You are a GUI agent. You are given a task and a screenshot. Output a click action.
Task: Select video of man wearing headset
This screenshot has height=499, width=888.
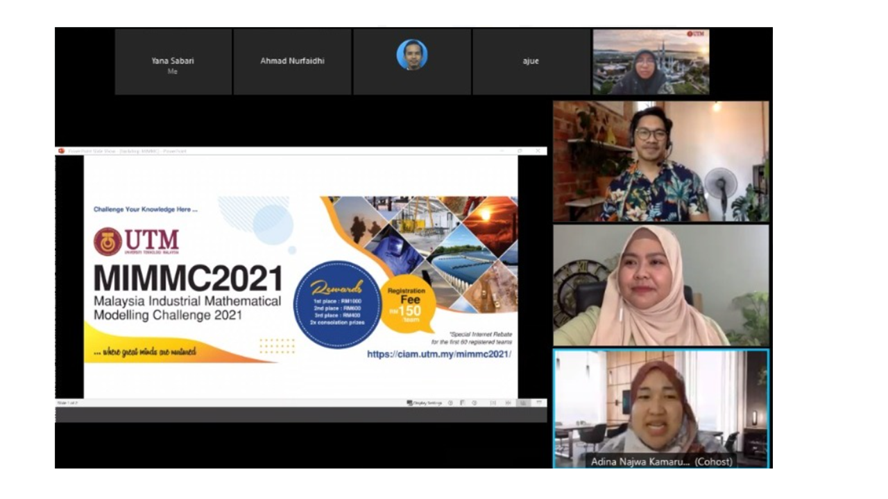coord(660,161)
